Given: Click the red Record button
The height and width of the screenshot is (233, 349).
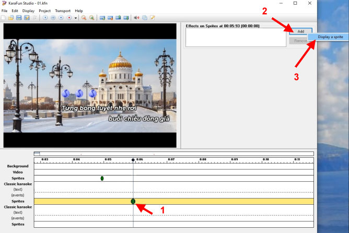Looking at the screenshot, I should (x=69, y=18).
